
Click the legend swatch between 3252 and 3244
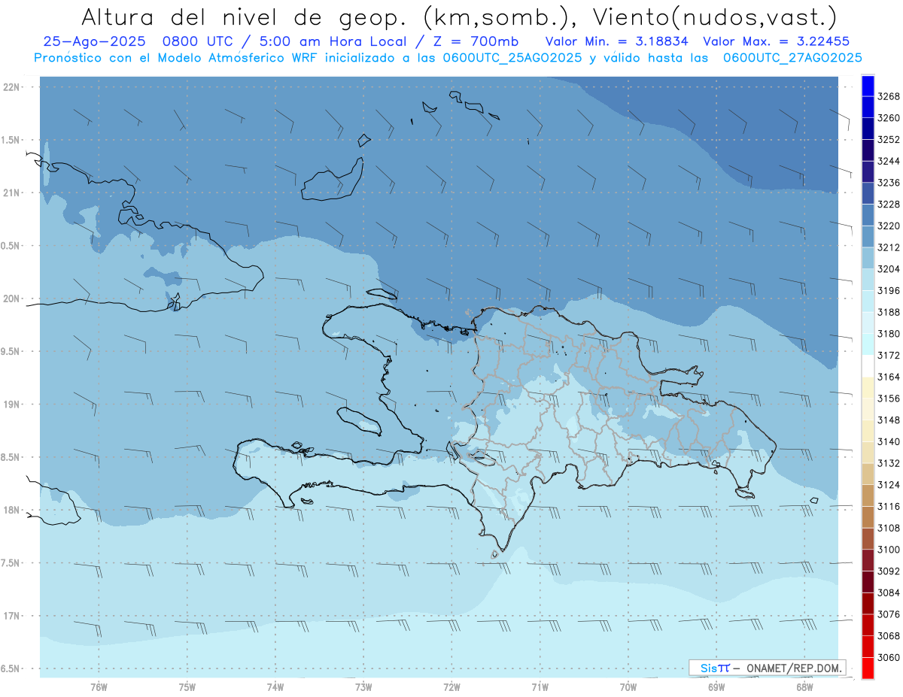pos(868,150)
